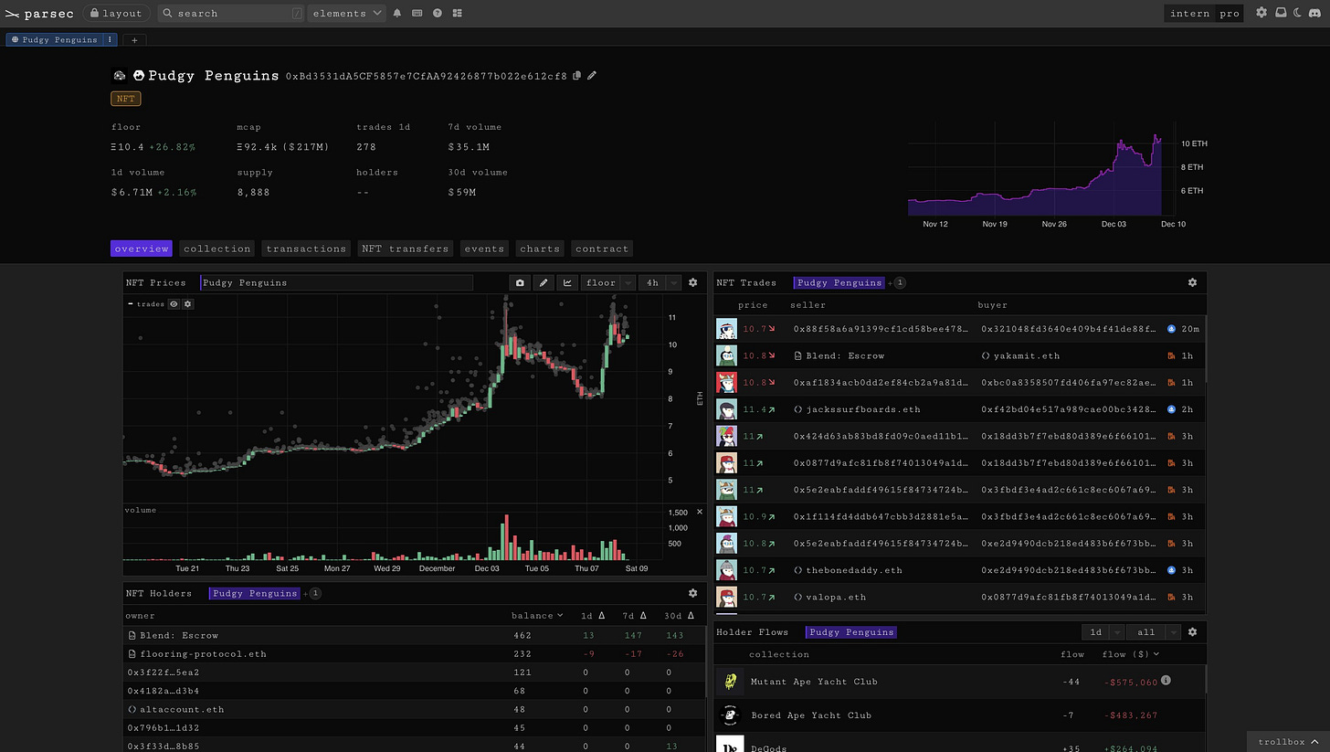Open the floor metric dropdown
Viewport: 1330px width, 752px height.
tap(608, 282)
